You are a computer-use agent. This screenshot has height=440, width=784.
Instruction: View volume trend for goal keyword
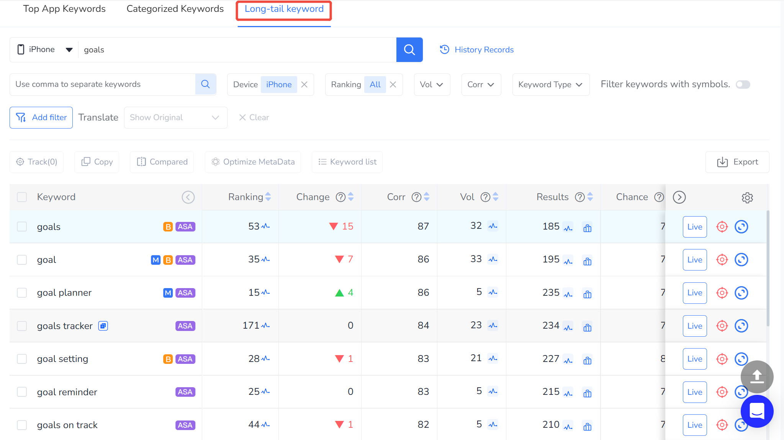(x=493, y=259)
